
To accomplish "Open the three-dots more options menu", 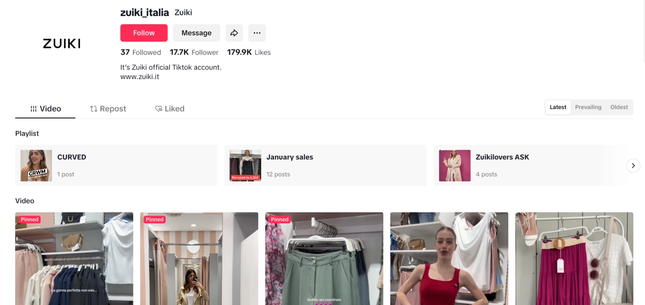I will tap(257, 33).
